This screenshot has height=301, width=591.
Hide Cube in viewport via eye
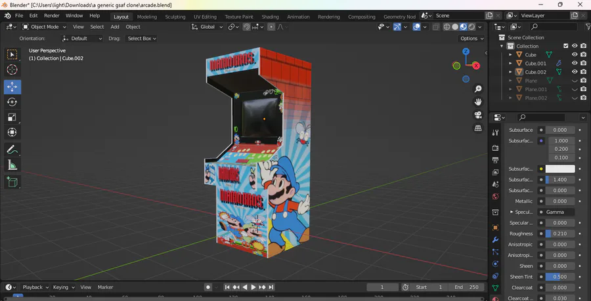[575, 54]
